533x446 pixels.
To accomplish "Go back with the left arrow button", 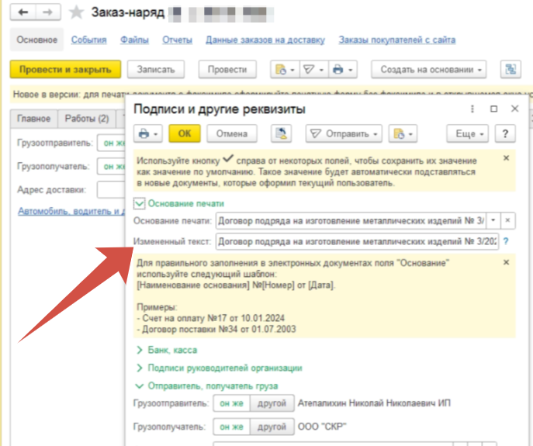I will (x=22, y=12).
